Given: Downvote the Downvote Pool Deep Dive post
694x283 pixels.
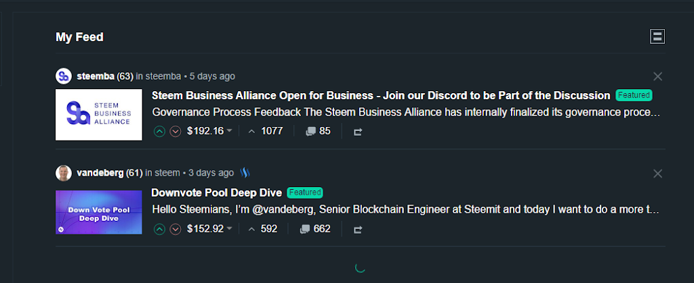Looking at the screenshot, I should [176, 229].
